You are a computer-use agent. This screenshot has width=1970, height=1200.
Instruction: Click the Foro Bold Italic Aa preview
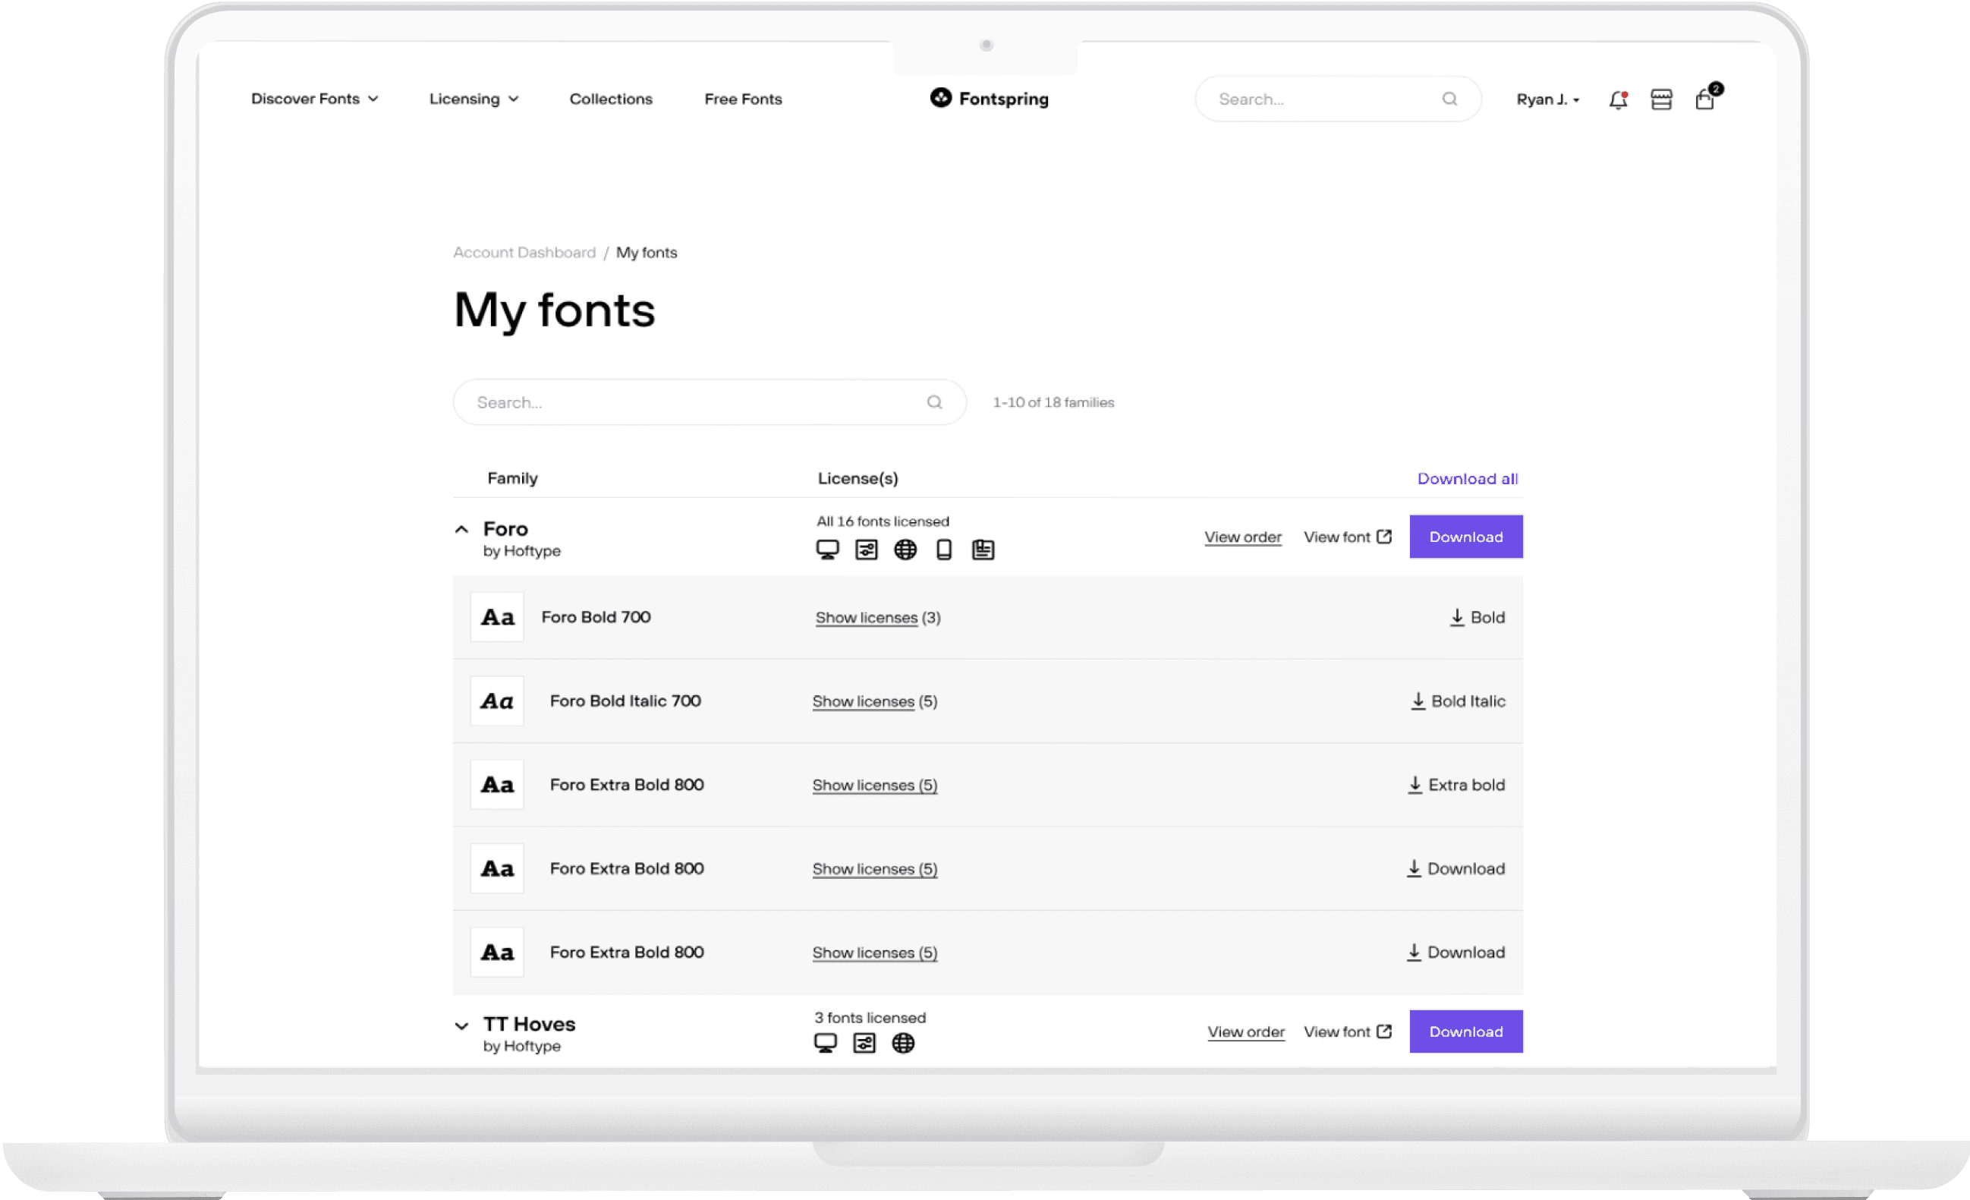[497, 701]
